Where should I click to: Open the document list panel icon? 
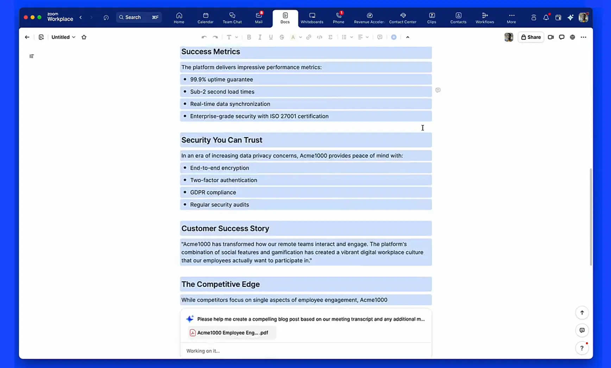tap(41, 37)
